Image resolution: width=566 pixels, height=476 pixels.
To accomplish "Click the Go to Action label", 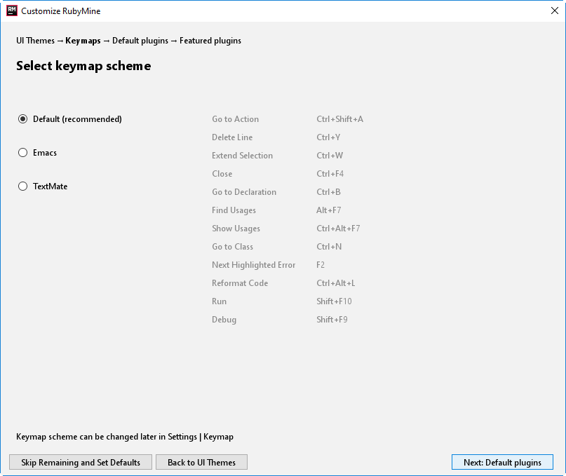I will 236,119.
